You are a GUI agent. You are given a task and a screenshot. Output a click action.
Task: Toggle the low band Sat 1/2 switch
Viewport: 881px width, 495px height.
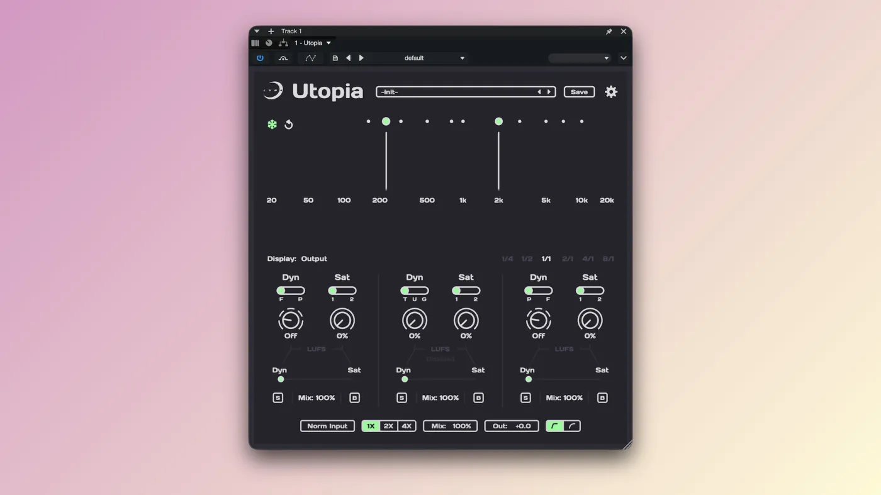342,291
